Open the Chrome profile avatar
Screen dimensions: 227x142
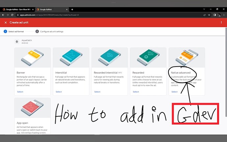[219, 15]
